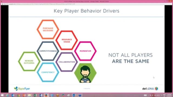The image size is (173, 97).
Task: Click the deltaDNA logo on slide
Action: [x=150, y=89]
